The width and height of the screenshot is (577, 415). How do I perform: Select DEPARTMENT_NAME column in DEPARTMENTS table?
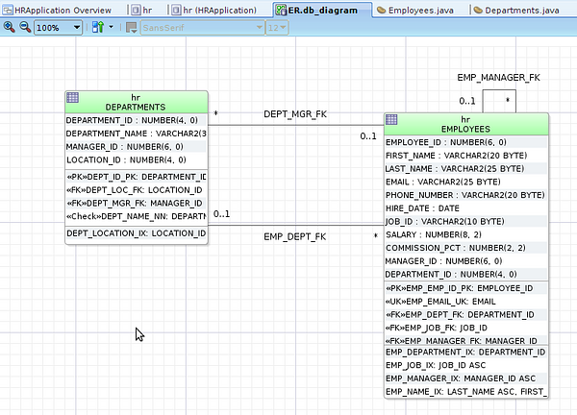point(135,134)
